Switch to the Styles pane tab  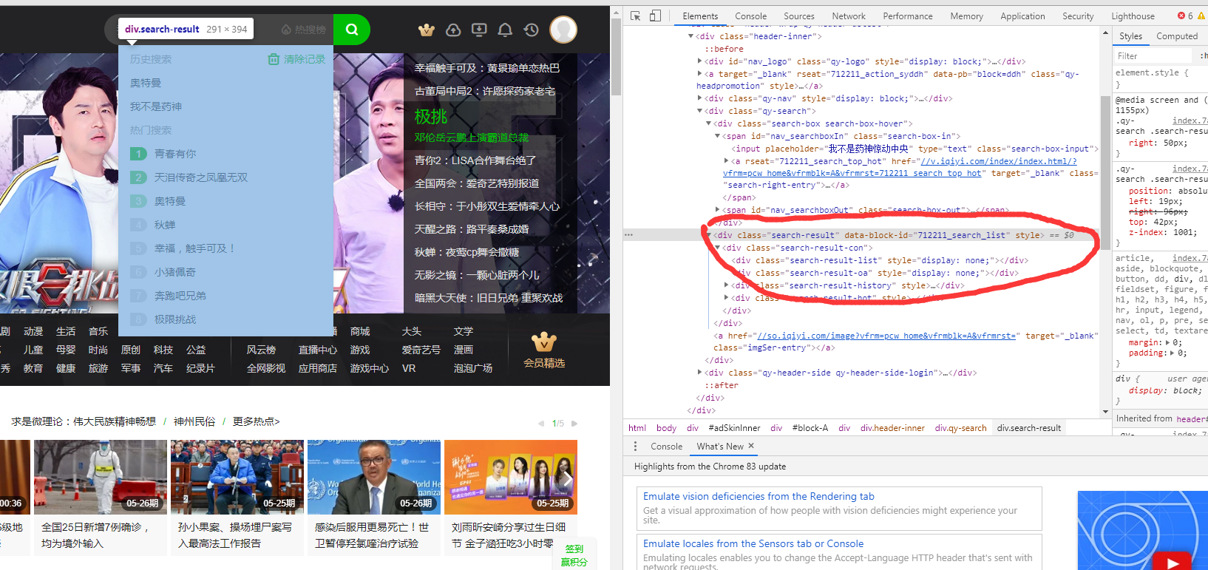click(x=1130, y=35)
